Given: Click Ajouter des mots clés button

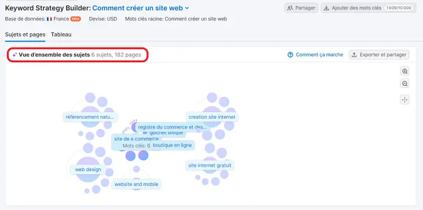Looking at the screenshot, I should tap(368, 8).
